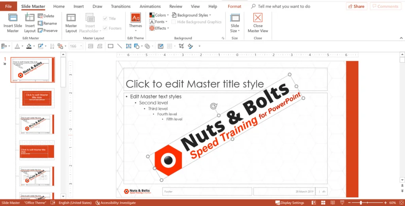Screen dimensions: 405x206
Task: Click the Text Box tool icon
Action: coord(129,46)
